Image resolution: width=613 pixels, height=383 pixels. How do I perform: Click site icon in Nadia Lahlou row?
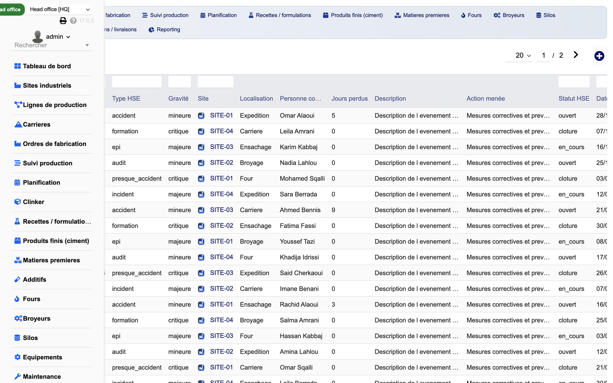[201, 163]
